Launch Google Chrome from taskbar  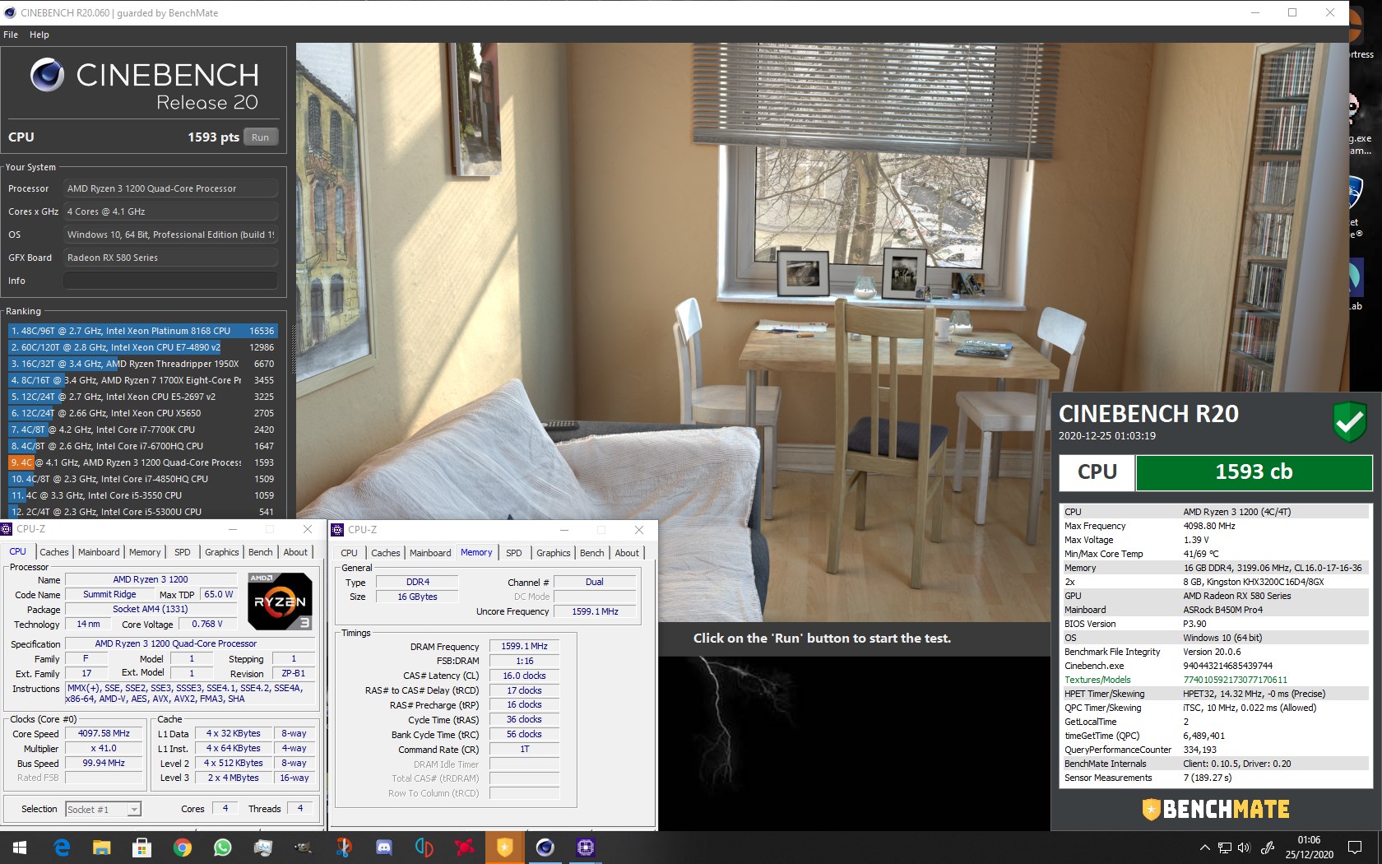[x=182, y=847]
